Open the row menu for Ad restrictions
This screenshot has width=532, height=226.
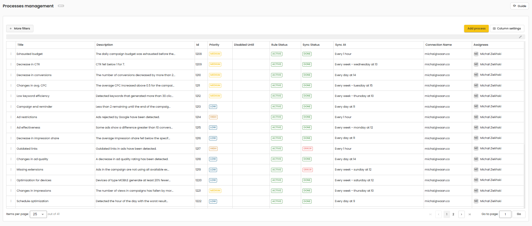[11, 117]
